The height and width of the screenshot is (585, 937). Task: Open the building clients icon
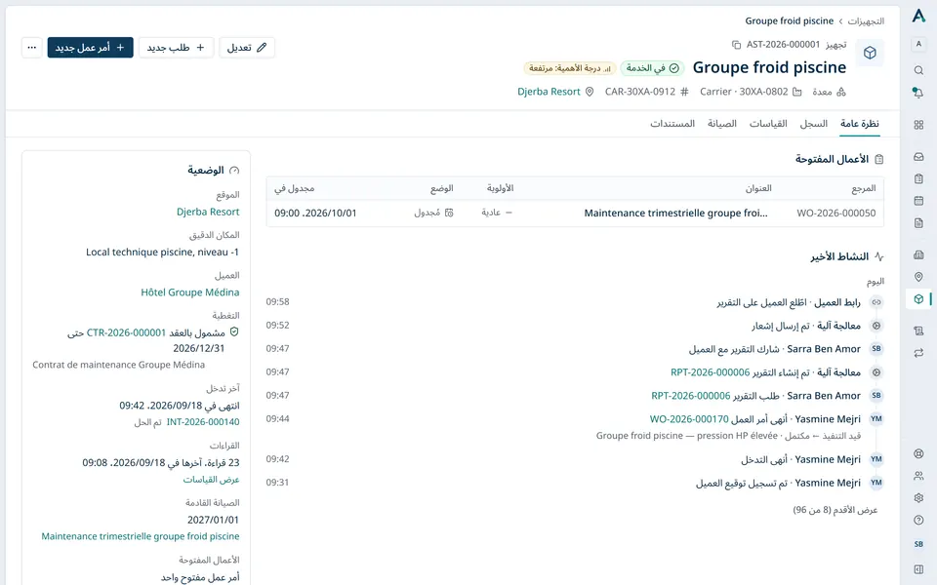click(x=918, y=254)
